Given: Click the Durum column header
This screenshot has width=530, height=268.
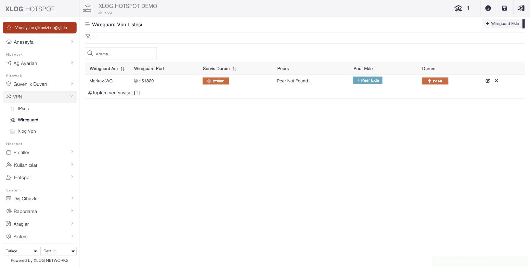Looking at the screenshot, I should pos(429,69).
